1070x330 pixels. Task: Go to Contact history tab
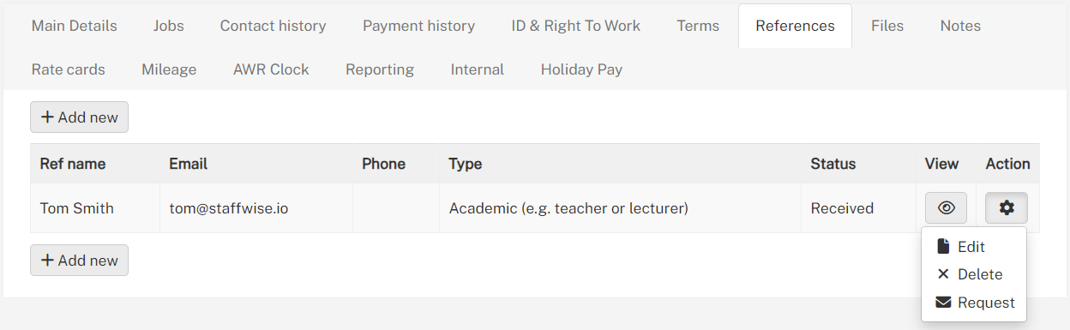coord(274,26)
